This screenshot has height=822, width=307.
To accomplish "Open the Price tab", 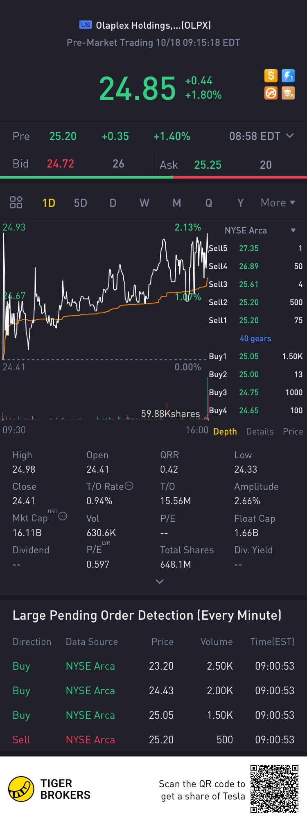I will coord(293,432).
